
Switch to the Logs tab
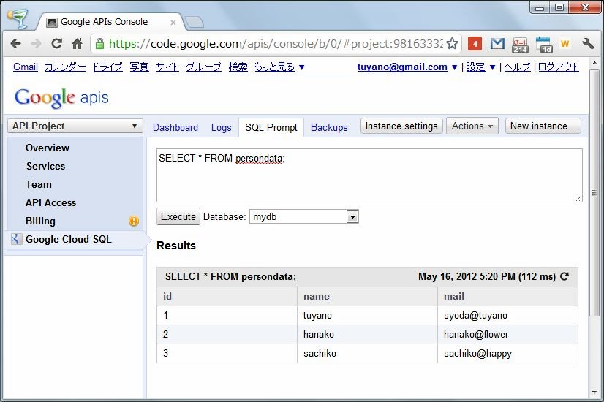pos(221,127)
